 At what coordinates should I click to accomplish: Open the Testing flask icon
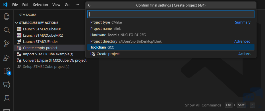[7, 98]
